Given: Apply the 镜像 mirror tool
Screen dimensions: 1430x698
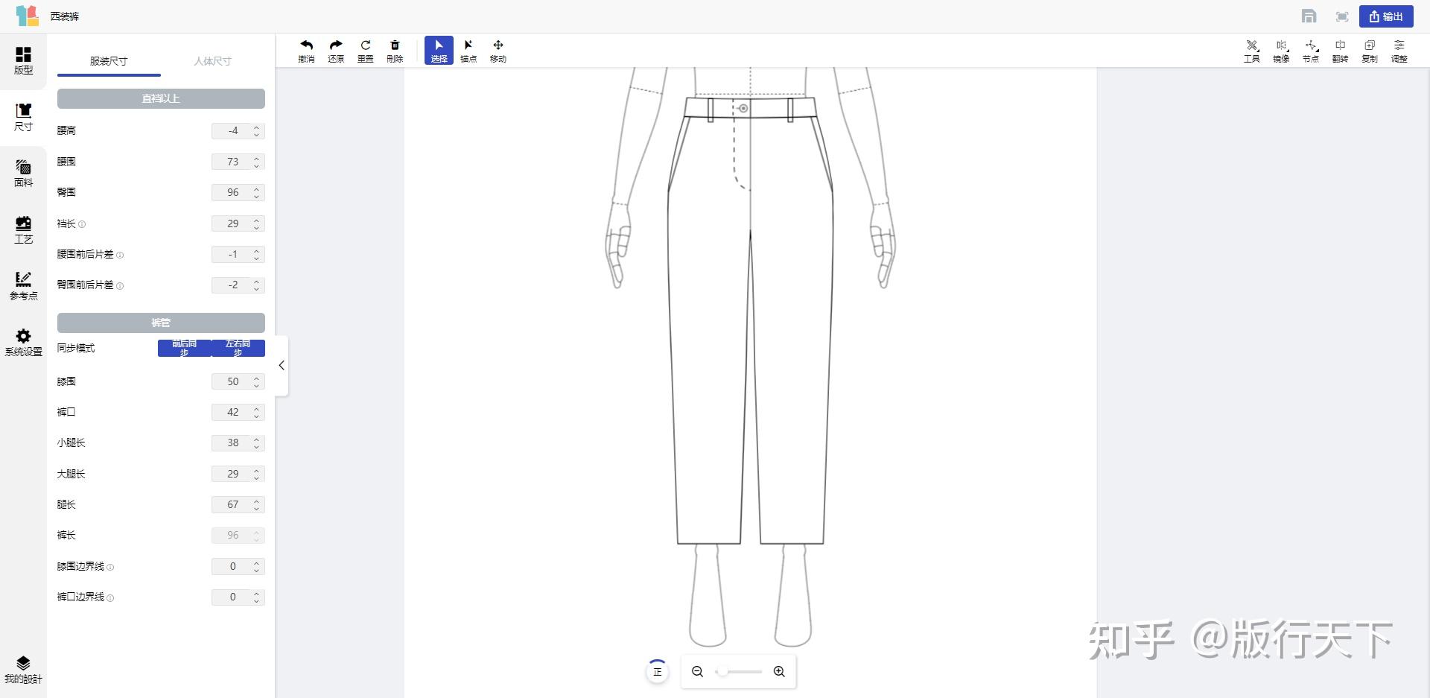Looking at the screenshot, I should (1281, 51).
